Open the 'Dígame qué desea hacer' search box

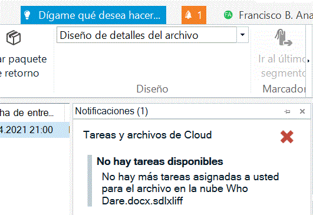[93, 15]
